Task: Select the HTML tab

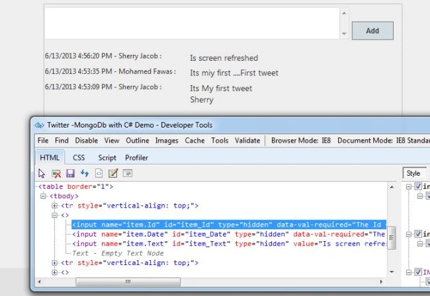Action: point(50,158)
